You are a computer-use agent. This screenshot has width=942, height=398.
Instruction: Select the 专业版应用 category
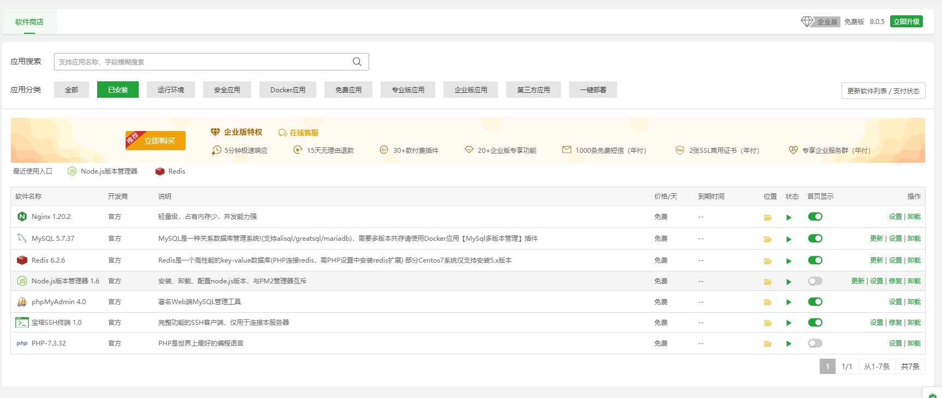(x=408, y=90)
